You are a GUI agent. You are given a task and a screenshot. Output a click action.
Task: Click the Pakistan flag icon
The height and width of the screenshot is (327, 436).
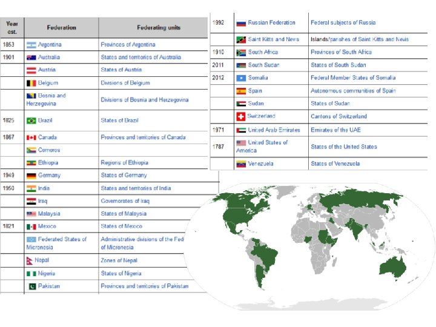click(33, 286)
